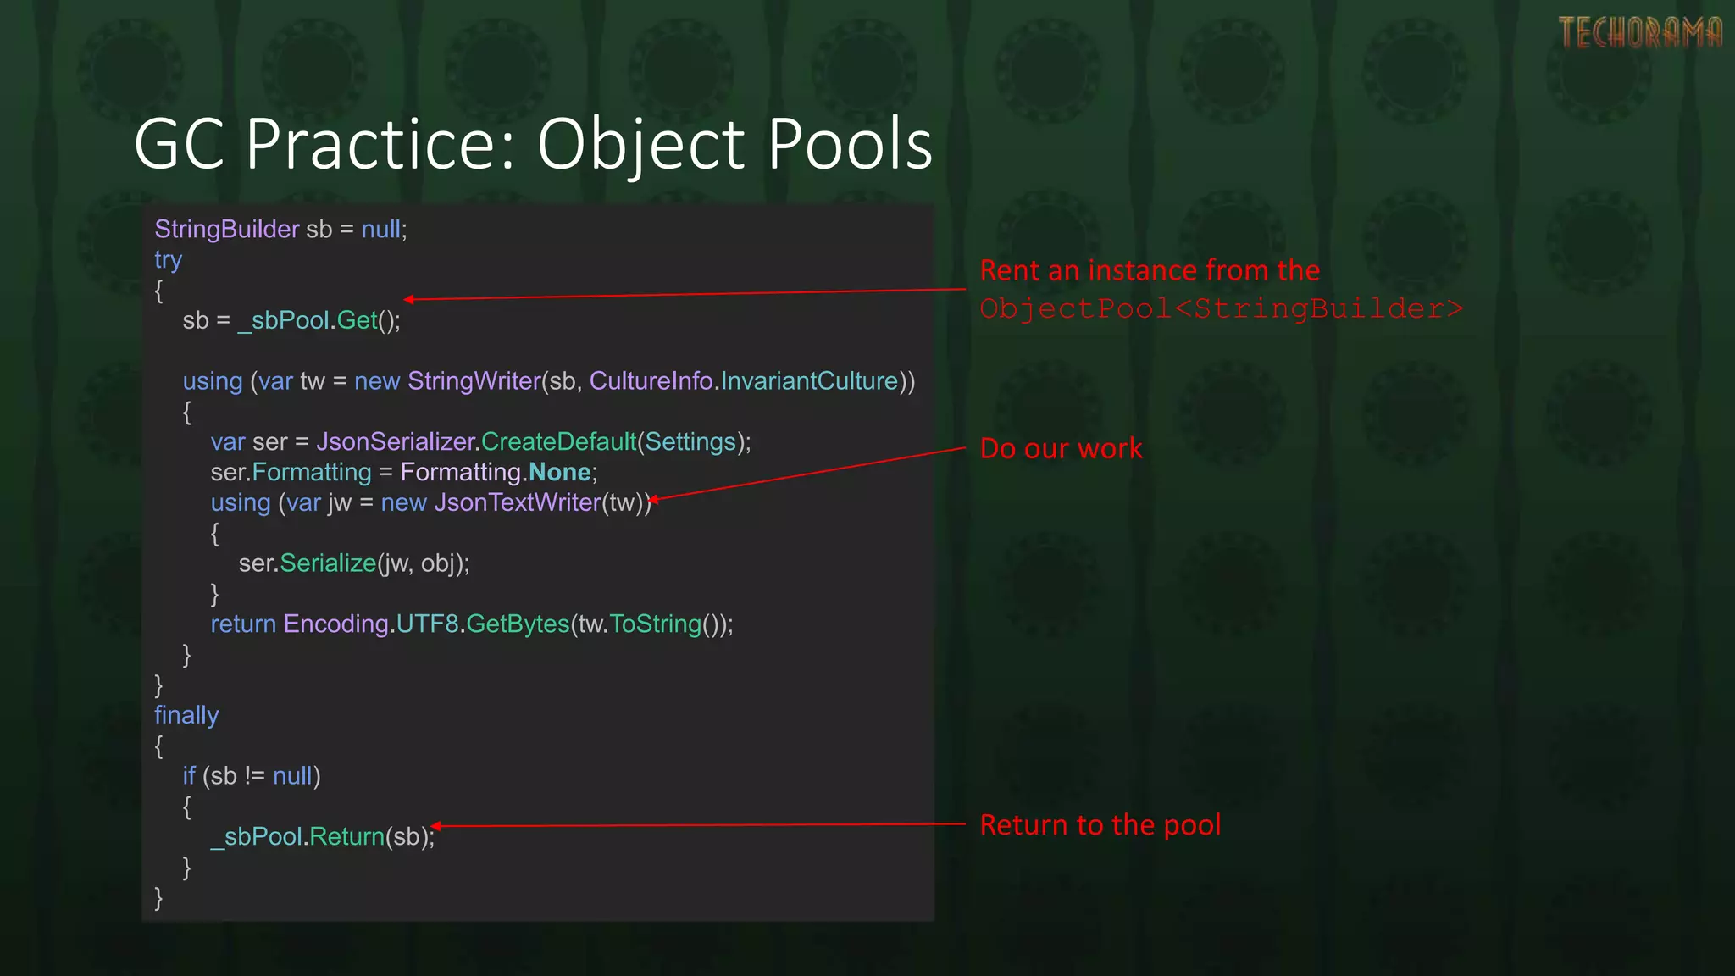
Task: Click the line 'using (var jw = new JsonTextWriter(tw))'
Action: [431, 503]
